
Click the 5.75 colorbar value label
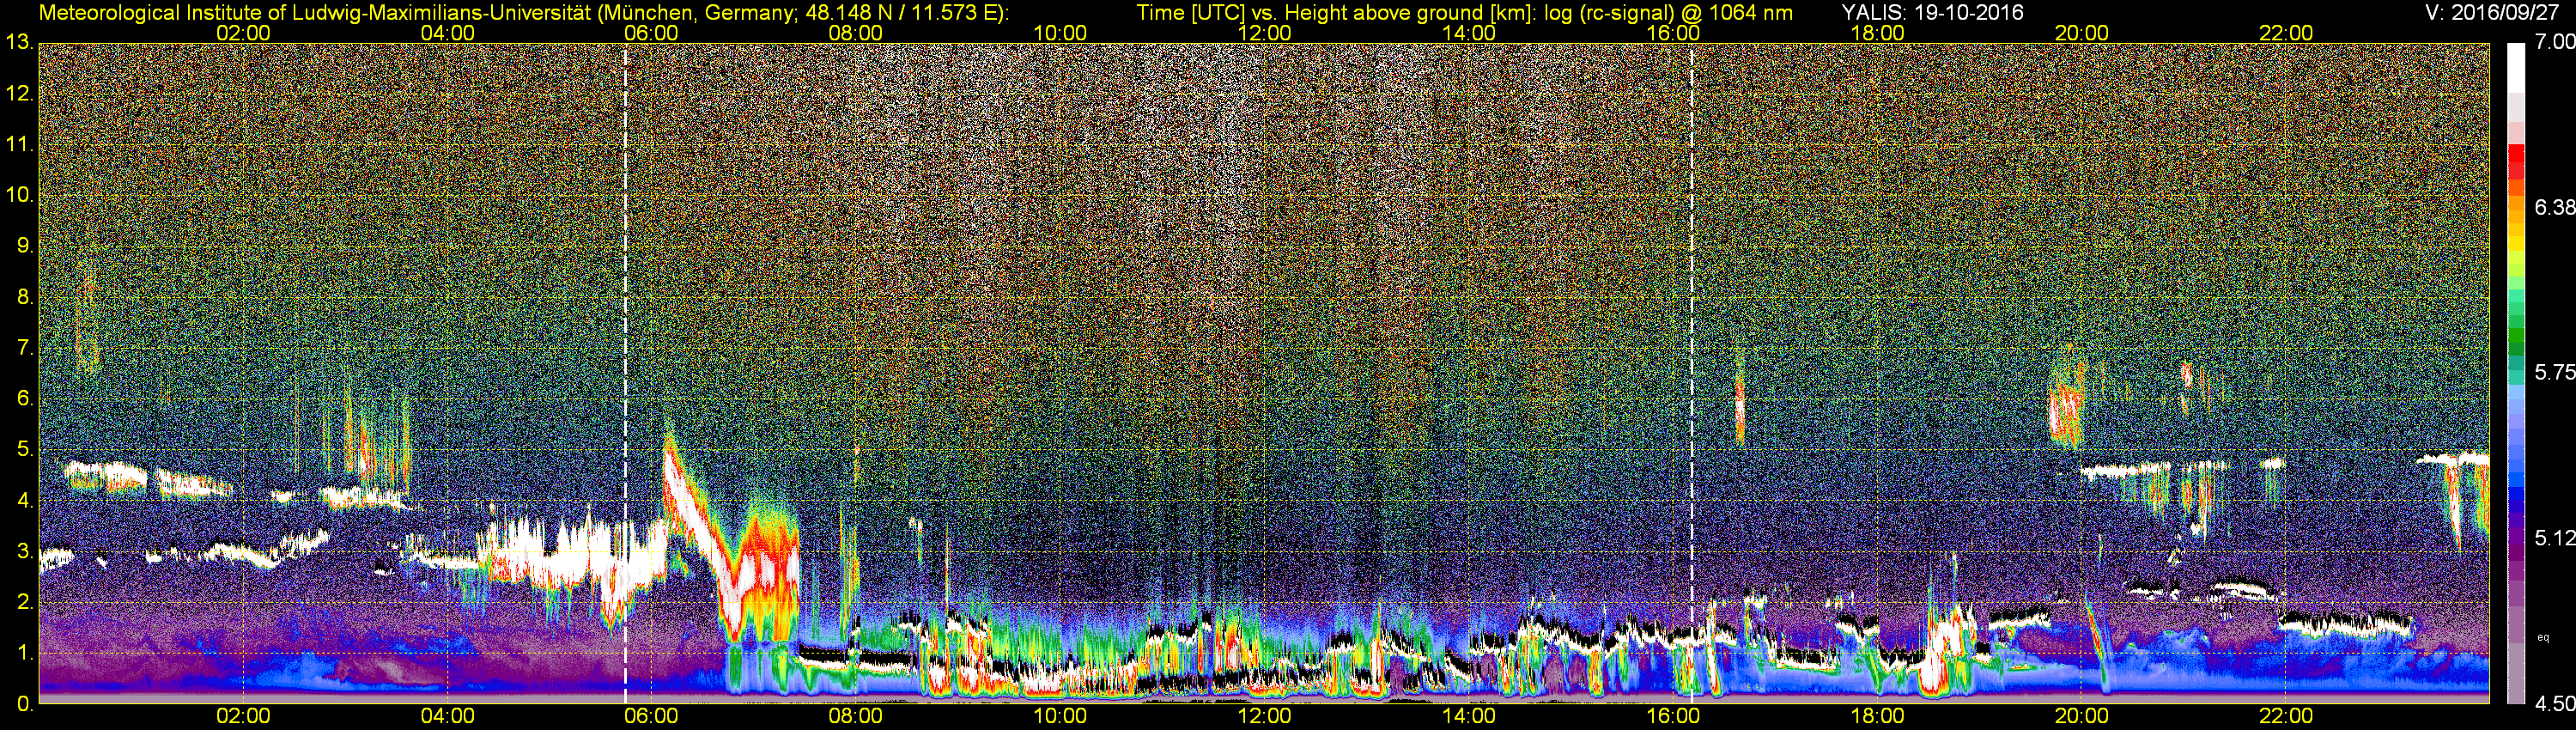tap(2555, 372)
